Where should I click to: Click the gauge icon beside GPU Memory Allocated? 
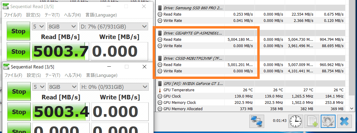click(x=160, y=109)
